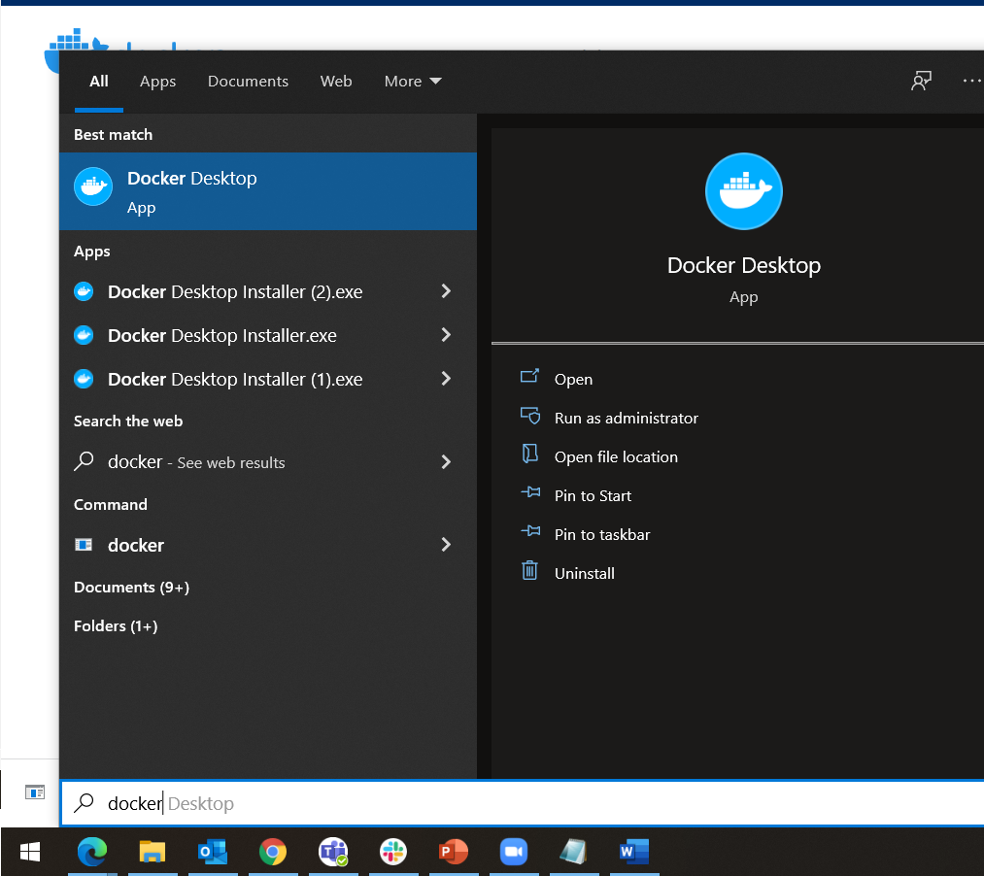
Task: Click the Uninstall trash icon
Action: point(529,570)
